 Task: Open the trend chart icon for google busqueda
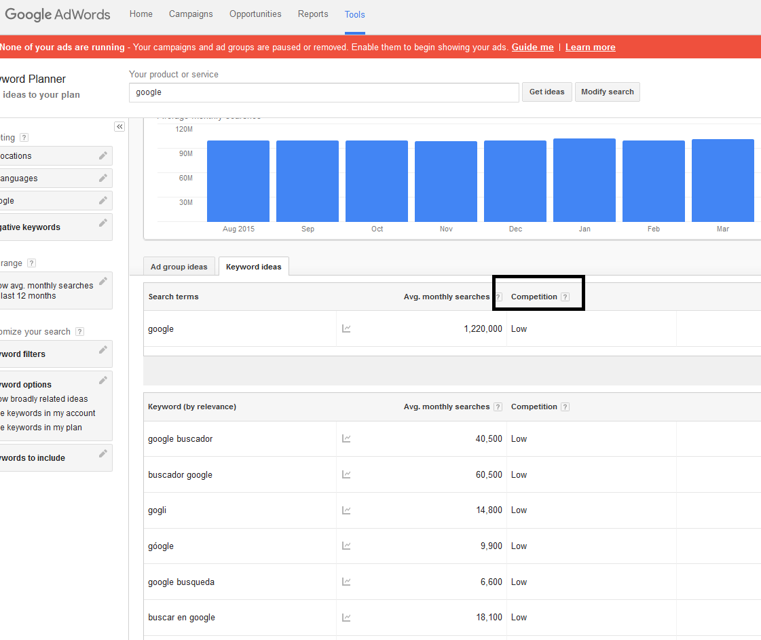point(346,582)
